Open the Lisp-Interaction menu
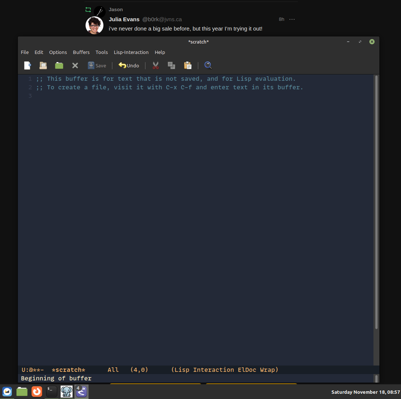This screenshot has height=399, width=401. (131, 52)
